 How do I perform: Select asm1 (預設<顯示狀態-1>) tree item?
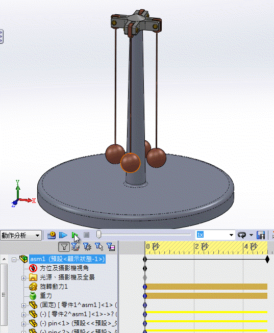(x=67, y=259)
